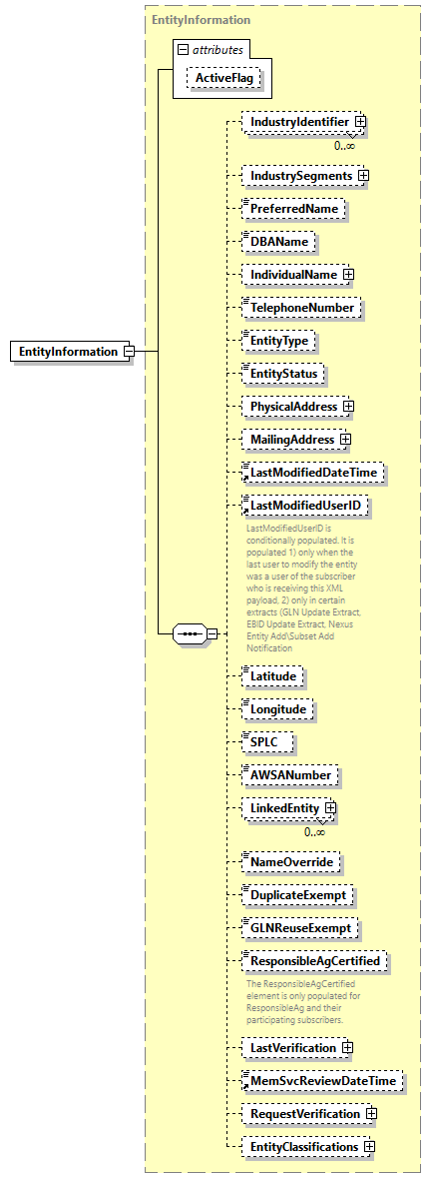Screen dimensions: 431x1180
Task: Select the SPLC element
Action: coord(266,741)
